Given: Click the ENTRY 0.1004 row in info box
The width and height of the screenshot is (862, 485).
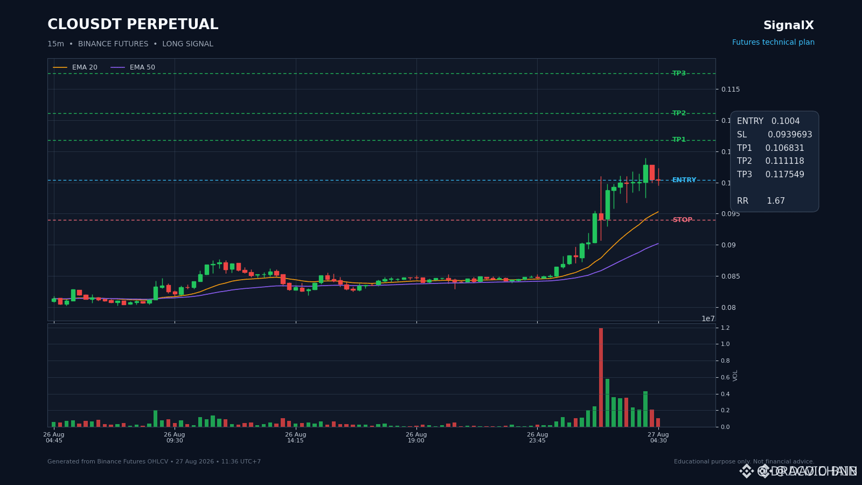Looking at the screenshot, I should [768, 121].
